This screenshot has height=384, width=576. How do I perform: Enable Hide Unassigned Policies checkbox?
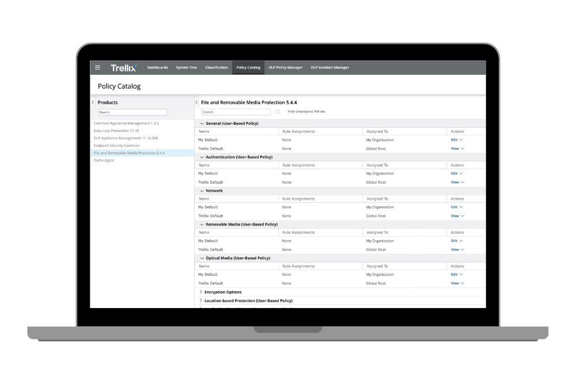[x=278, y=112]
